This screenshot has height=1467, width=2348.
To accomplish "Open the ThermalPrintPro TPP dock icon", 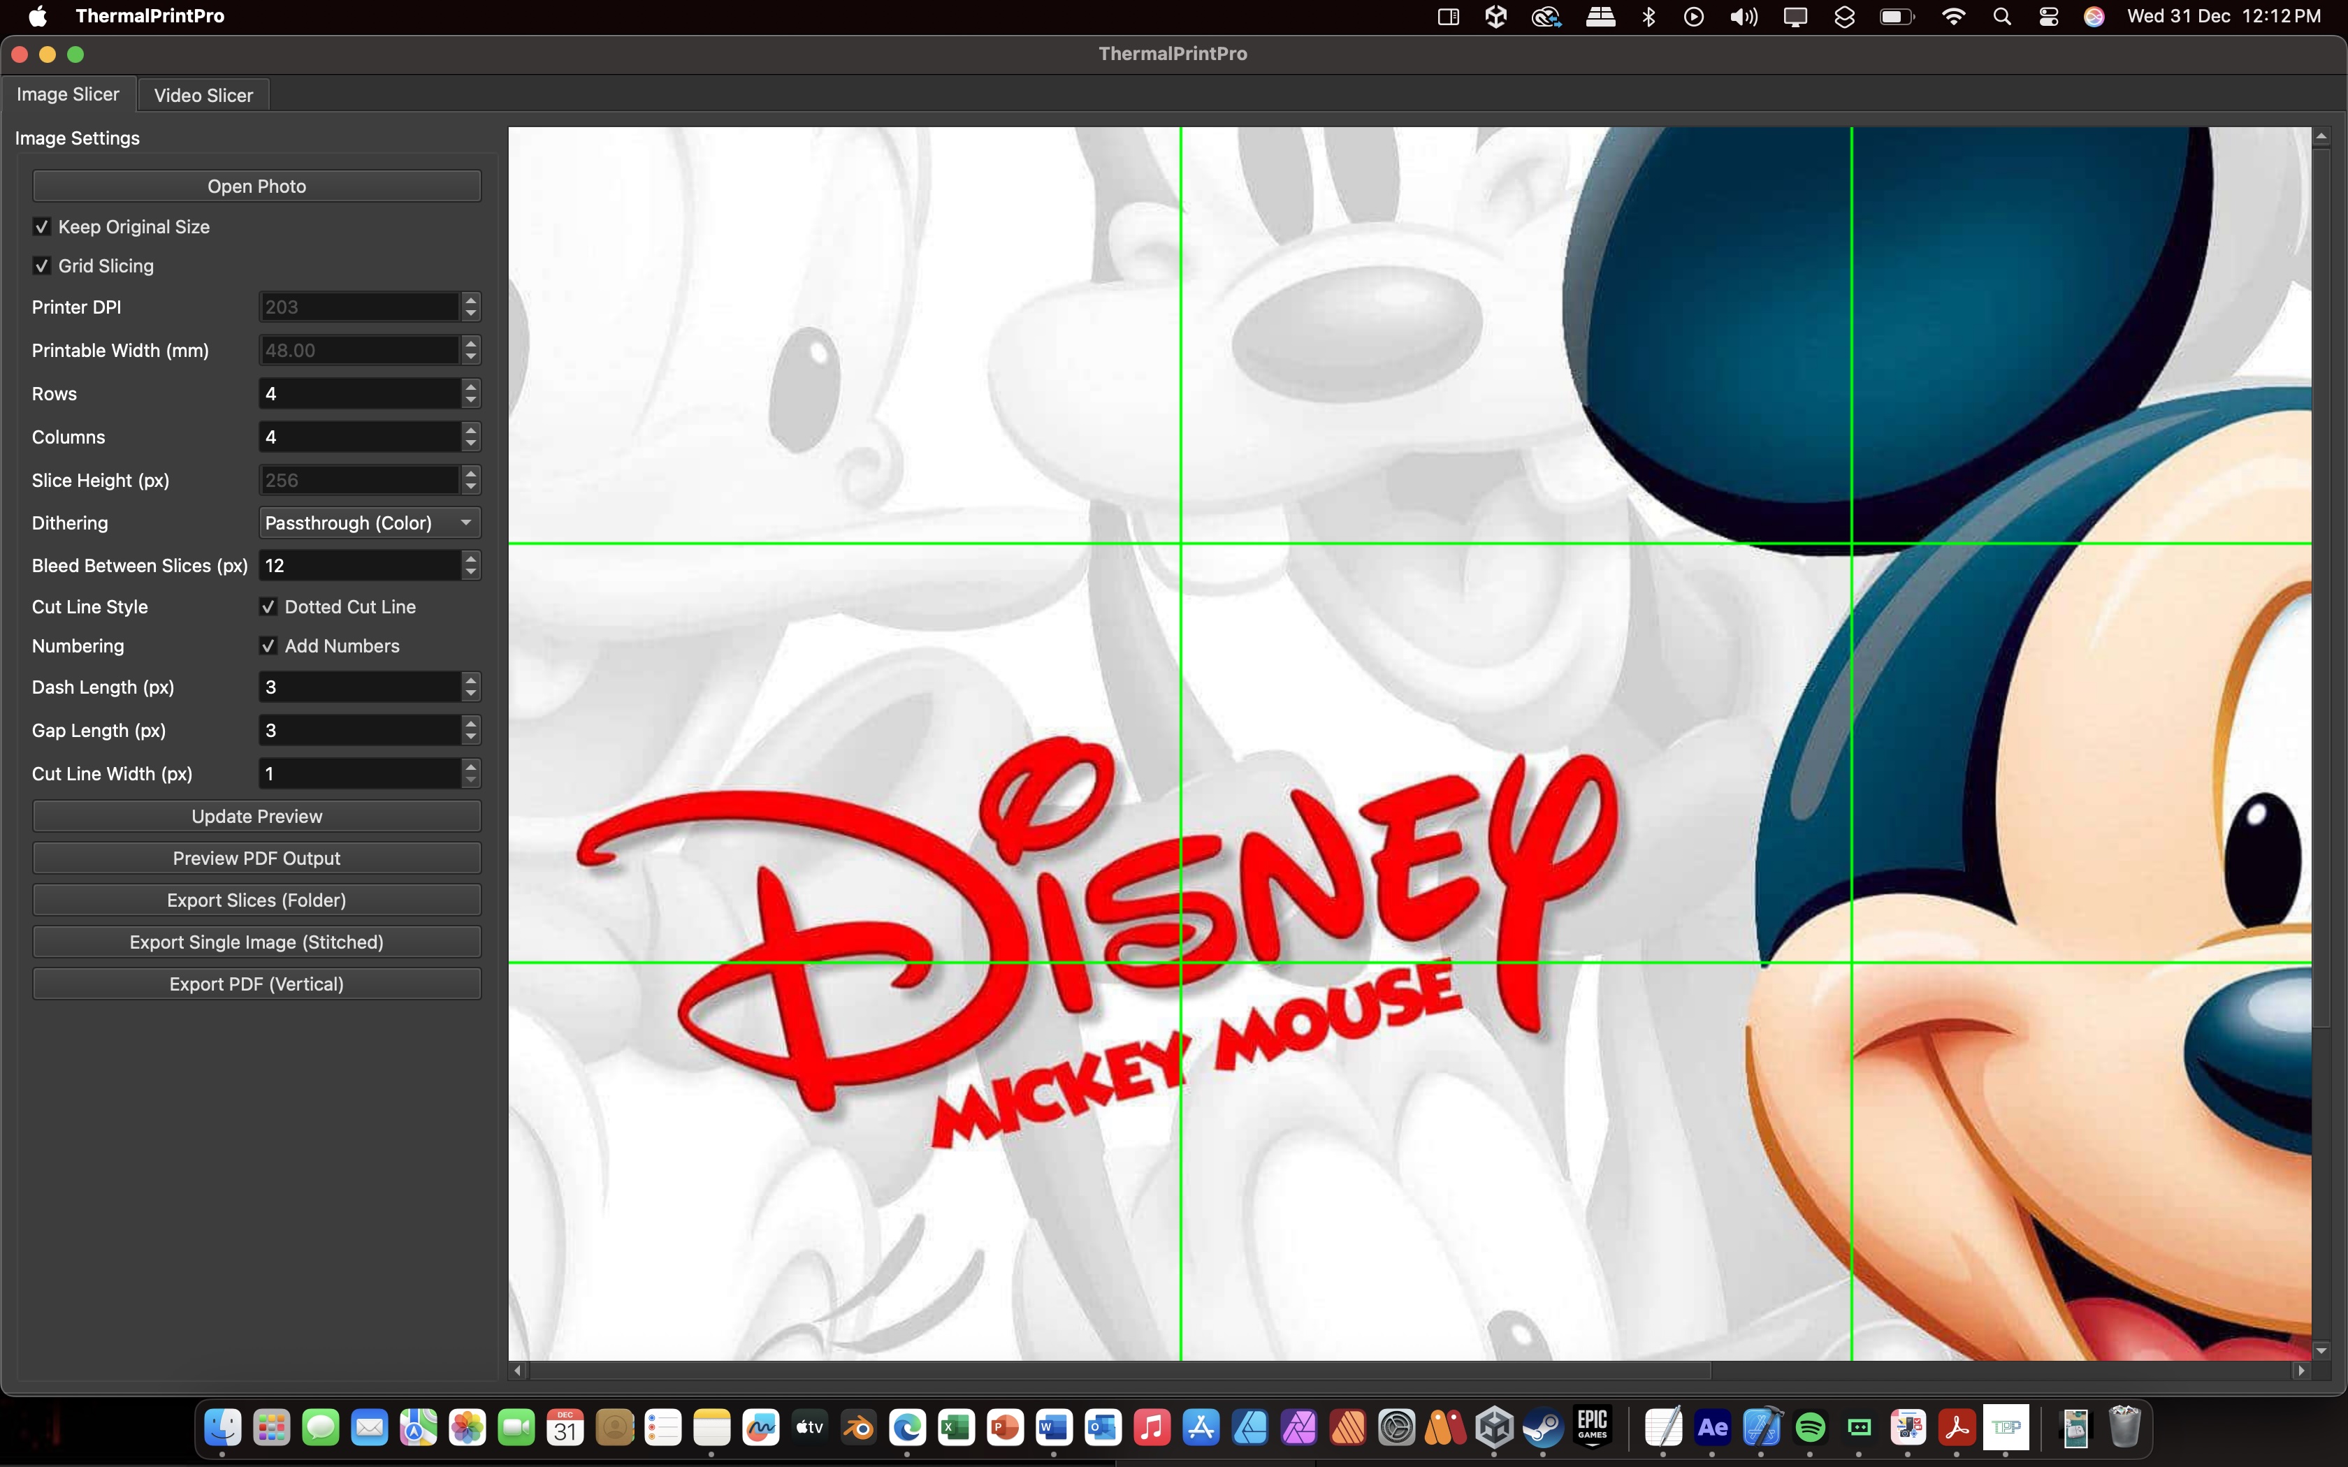I will (2006, 1427).
